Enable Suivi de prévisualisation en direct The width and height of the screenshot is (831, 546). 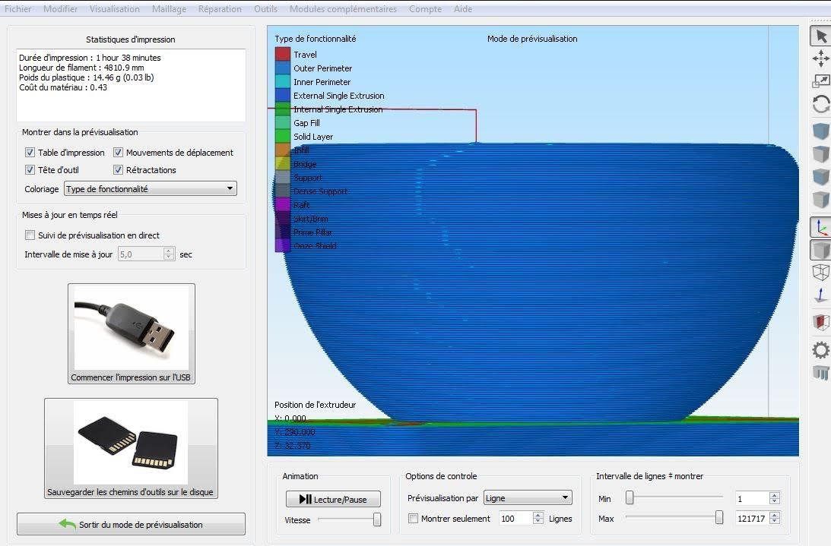coord(30,235)
